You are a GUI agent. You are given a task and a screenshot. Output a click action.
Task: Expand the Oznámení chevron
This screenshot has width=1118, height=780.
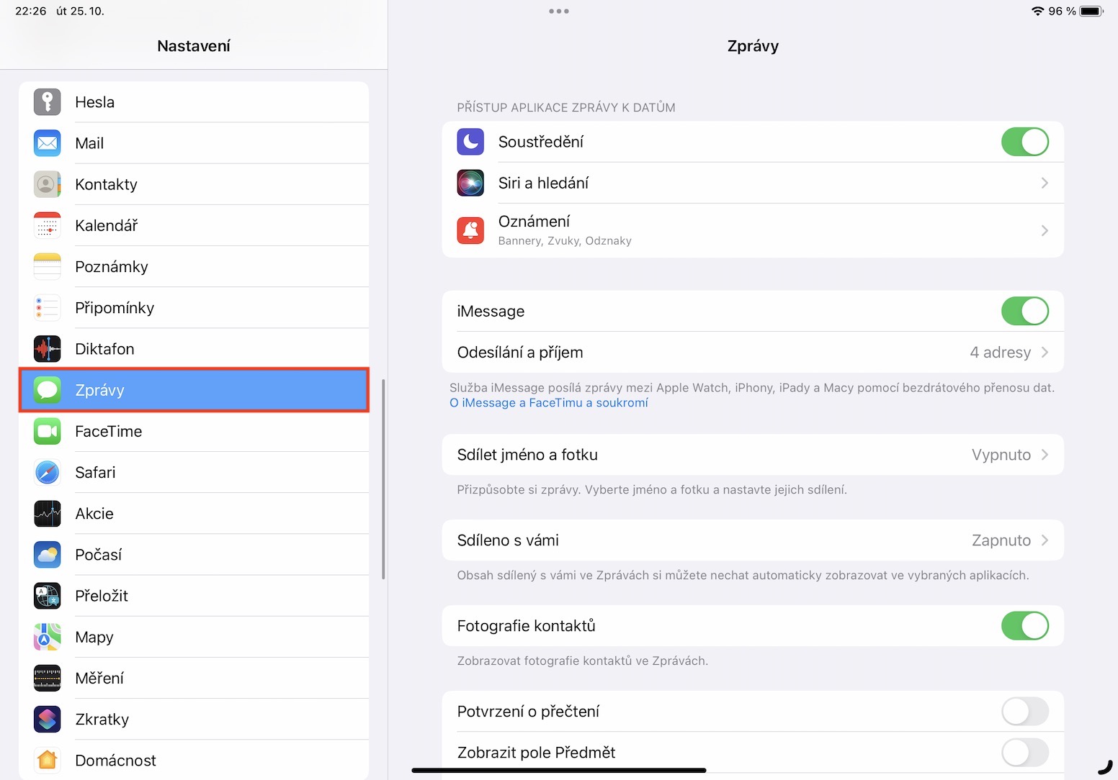(1045, 230)
